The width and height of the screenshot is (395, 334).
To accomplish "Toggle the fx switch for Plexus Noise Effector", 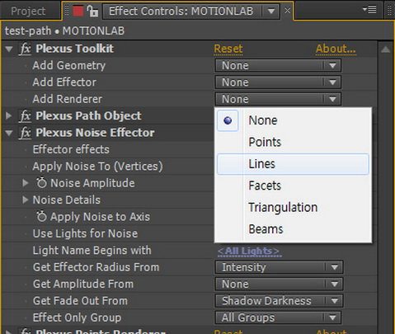I will [26, 133].
